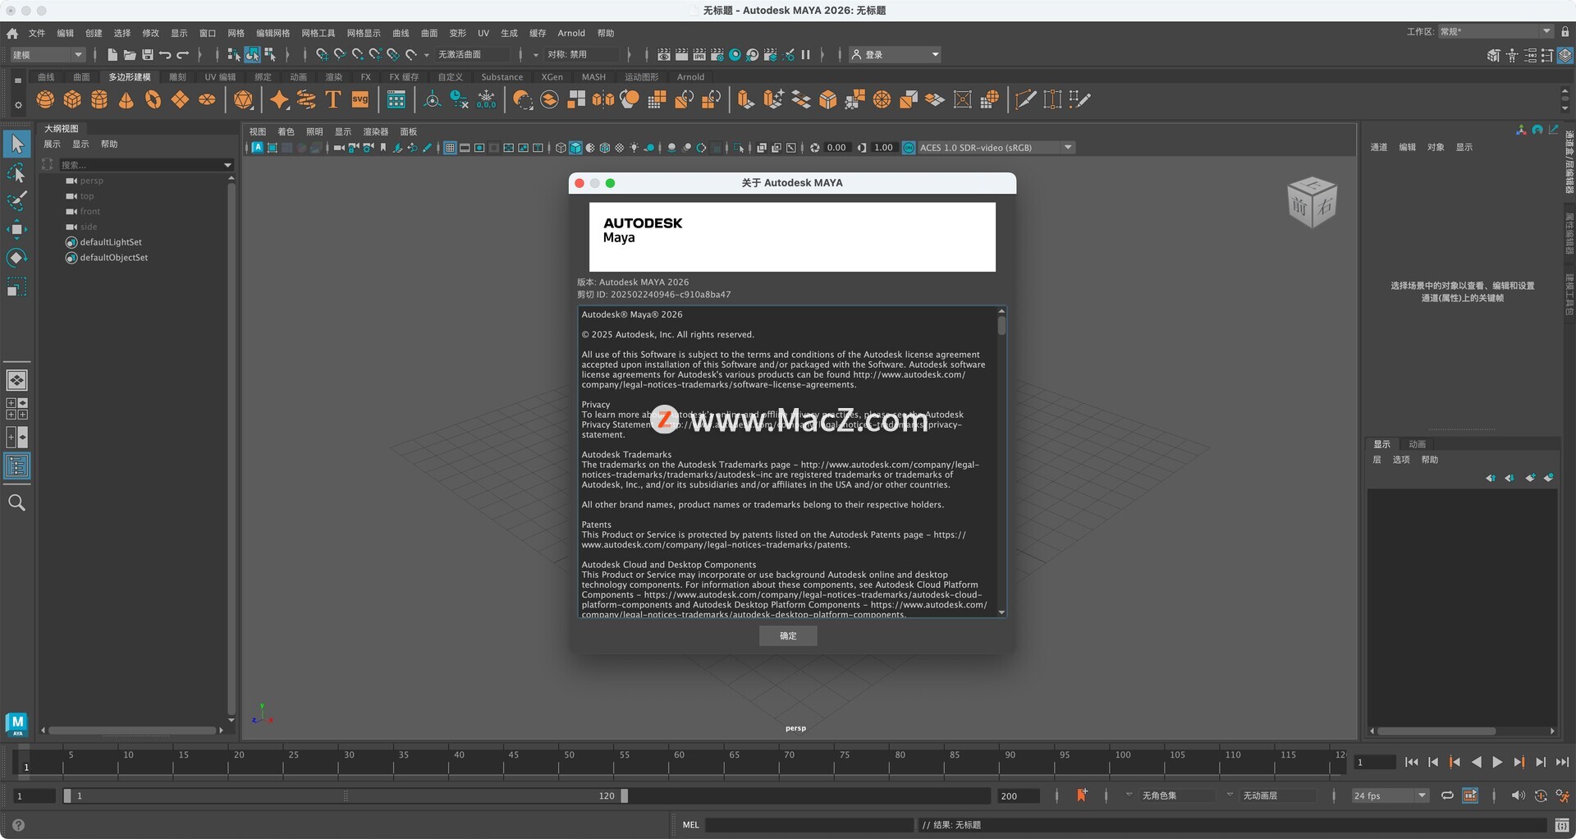Select the Rotate tool in the toolbox

pos(16,258)
